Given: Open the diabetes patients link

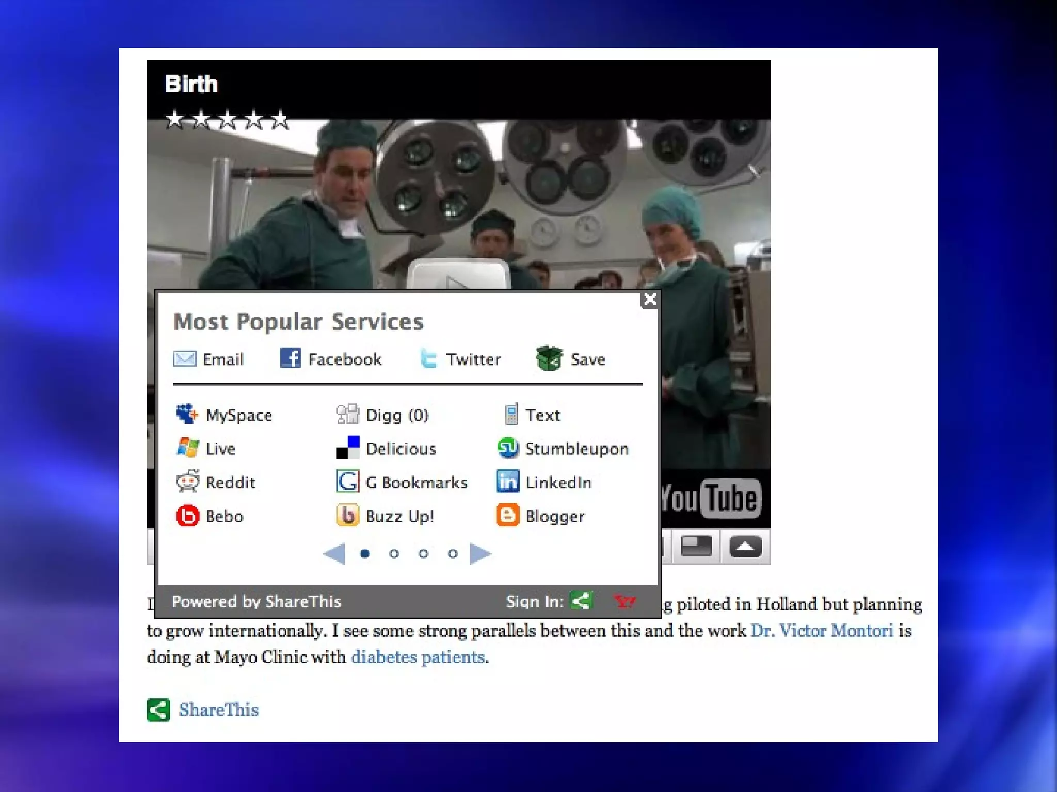Looking at the screenshot, I should [x=418, y=657].
